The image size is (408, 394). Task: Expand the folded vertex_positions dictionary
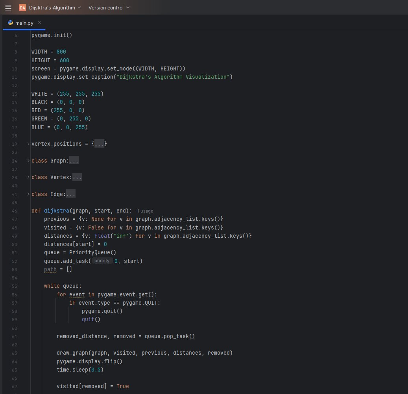tap(28, 144)
